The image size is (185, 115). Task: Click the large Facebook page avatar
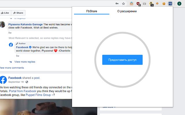3,80
